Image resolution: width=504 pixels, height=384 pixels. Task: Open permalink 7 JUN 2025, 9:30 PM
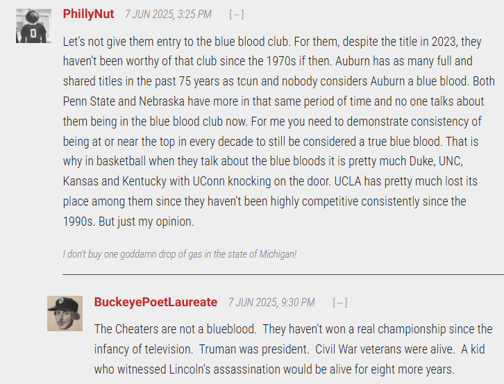click(x=271, y=303)
